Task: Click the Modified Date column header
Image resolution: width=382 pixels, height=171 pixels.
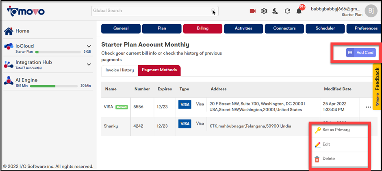Action: pyautogui.click(x=338, y=89)
